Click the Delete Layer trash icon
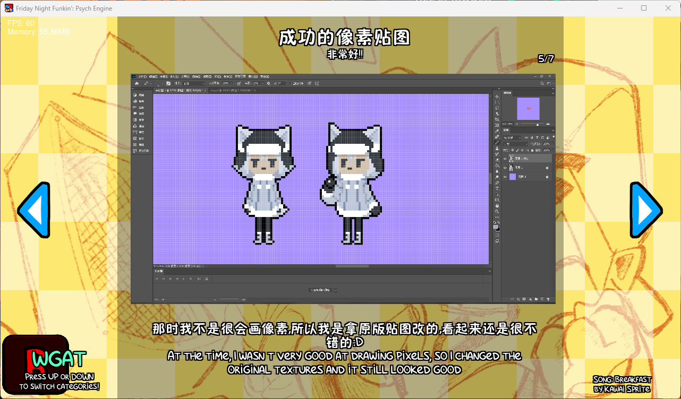 [548, 299]
